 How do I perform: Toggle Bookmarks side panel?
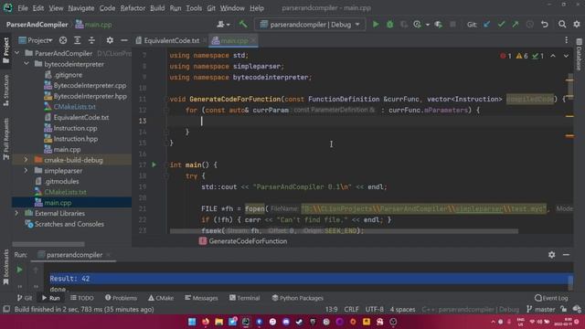(x=6, y=267)
